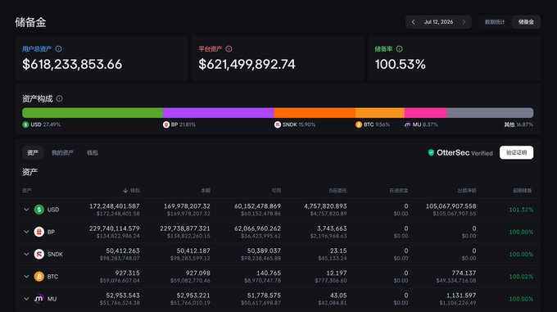Go to previous date with left arrow

(413, 22)
